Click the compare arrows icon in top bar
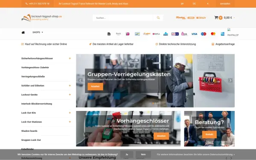Image resolution: width=256 pixels, height=160 pixels. coord(182,3)
